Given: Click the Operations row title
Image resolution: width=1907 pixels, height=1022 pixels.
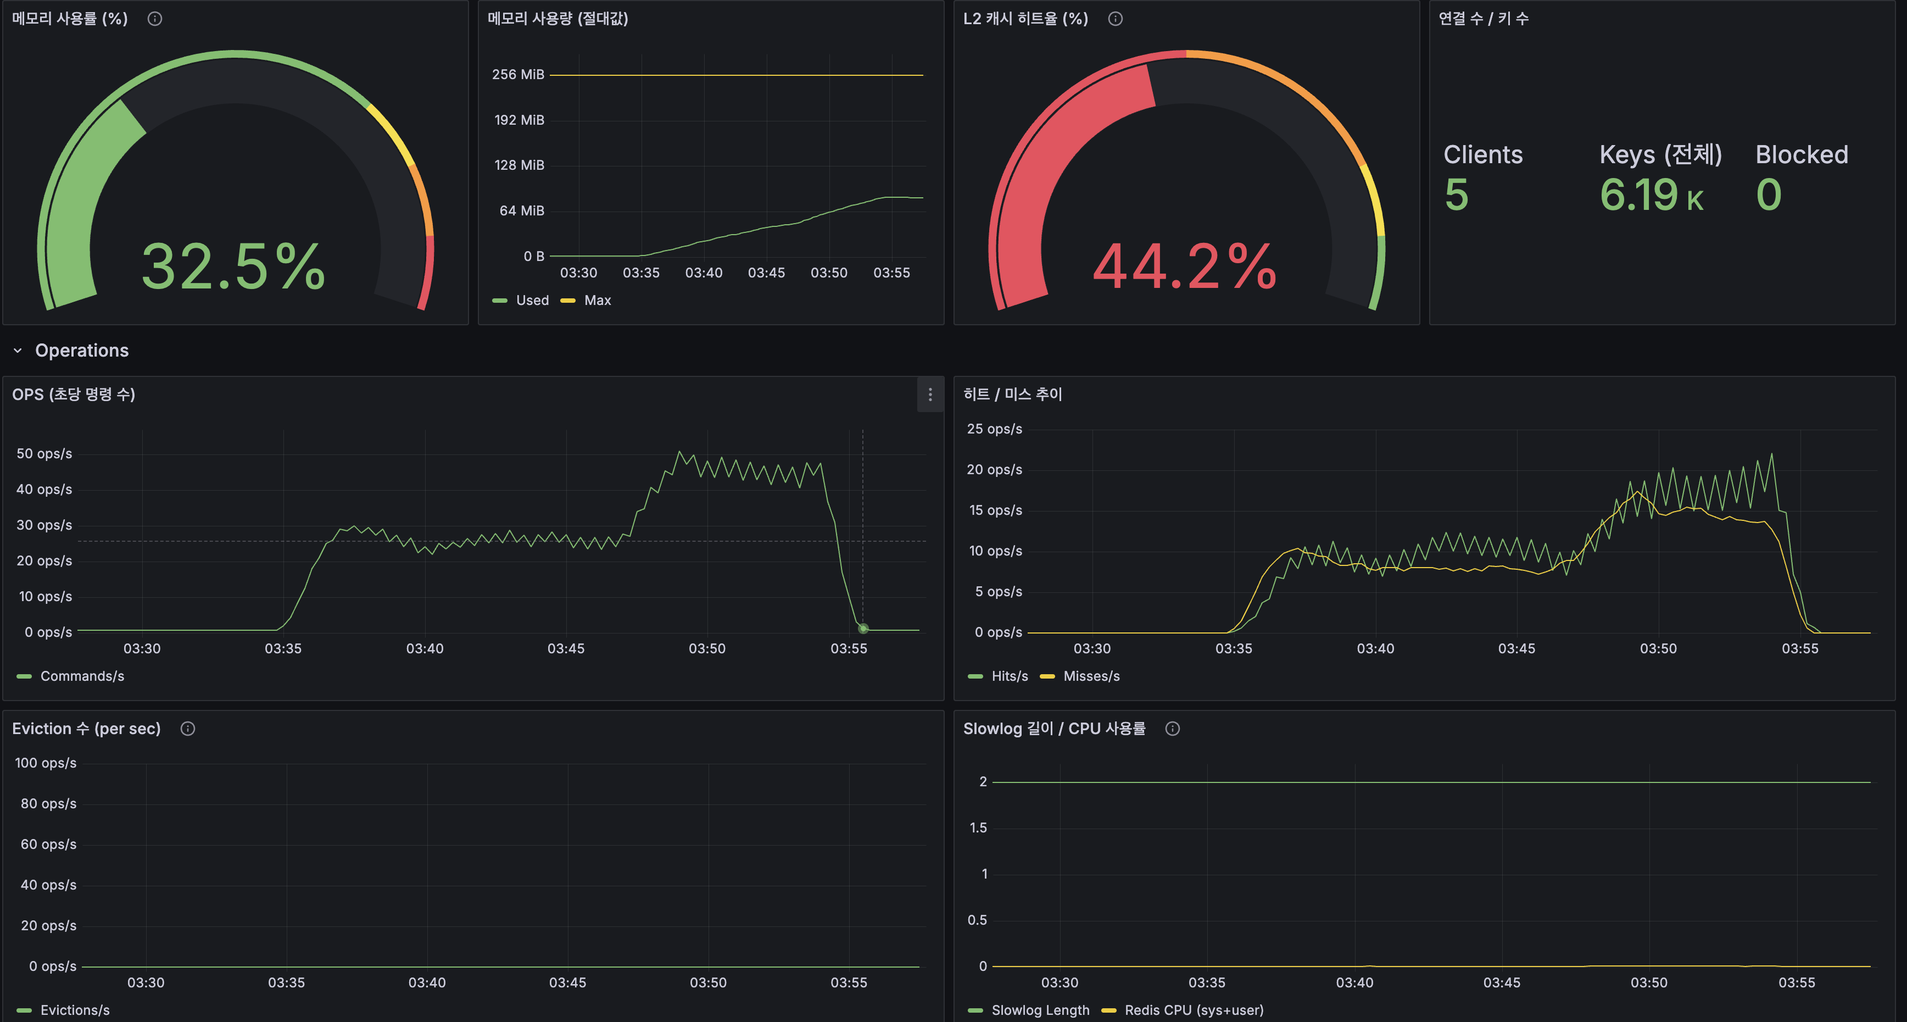Looking at the screenshot, I should pyautogui.click(x=81, y=351).
